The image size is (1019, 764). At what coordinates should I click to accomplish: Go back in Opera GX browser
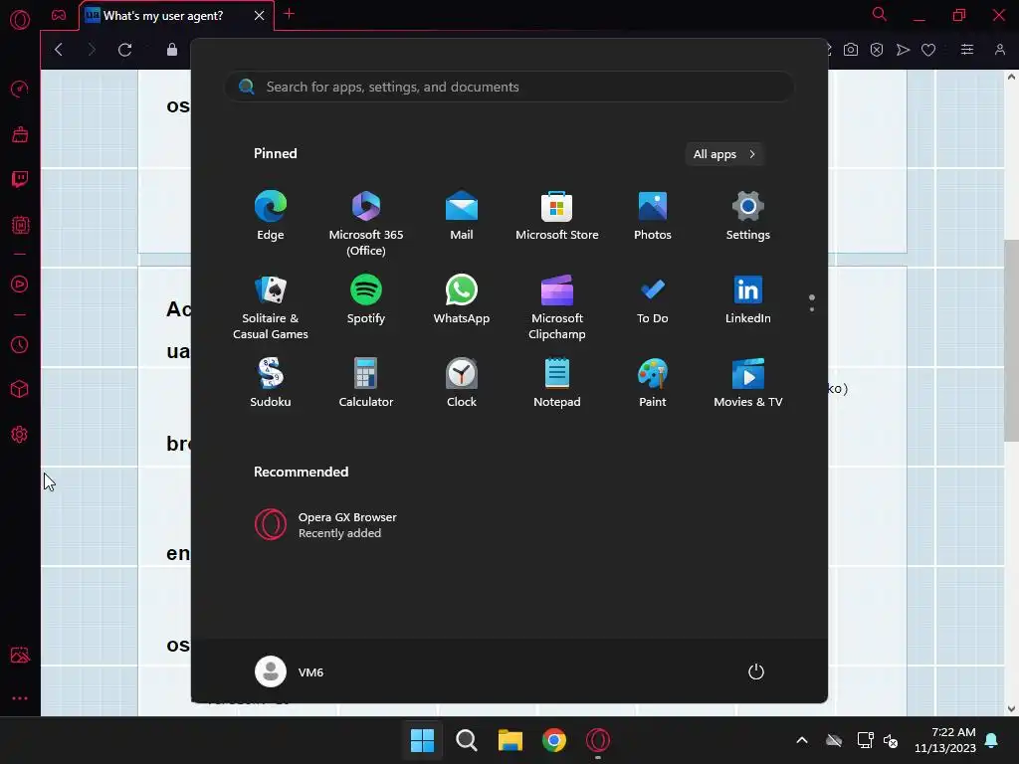(x=59, y=50)
